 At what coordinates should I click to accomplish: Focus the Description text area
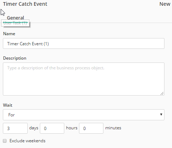click(84, 79)
